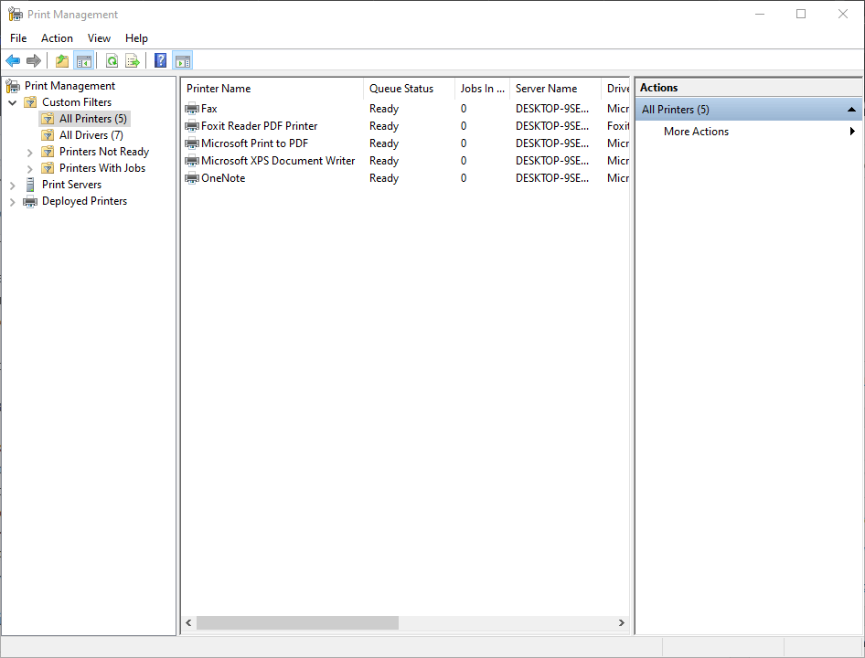This screenshot has width=865, height=658.
Task: Click the scroll right arrow in printer list
Action: click(622, 622)
